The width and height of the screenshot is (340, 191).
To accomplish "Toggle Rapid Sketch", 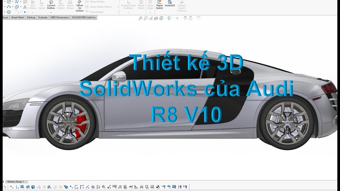I will (159, 5).
